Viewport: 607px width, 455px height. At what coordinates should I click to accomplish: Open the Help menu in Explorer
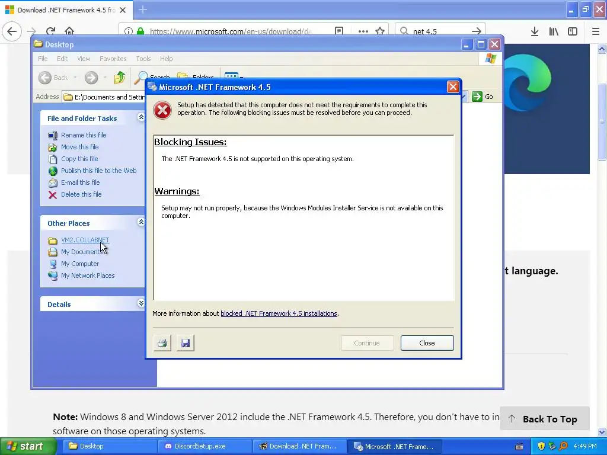tap(167, 59)
